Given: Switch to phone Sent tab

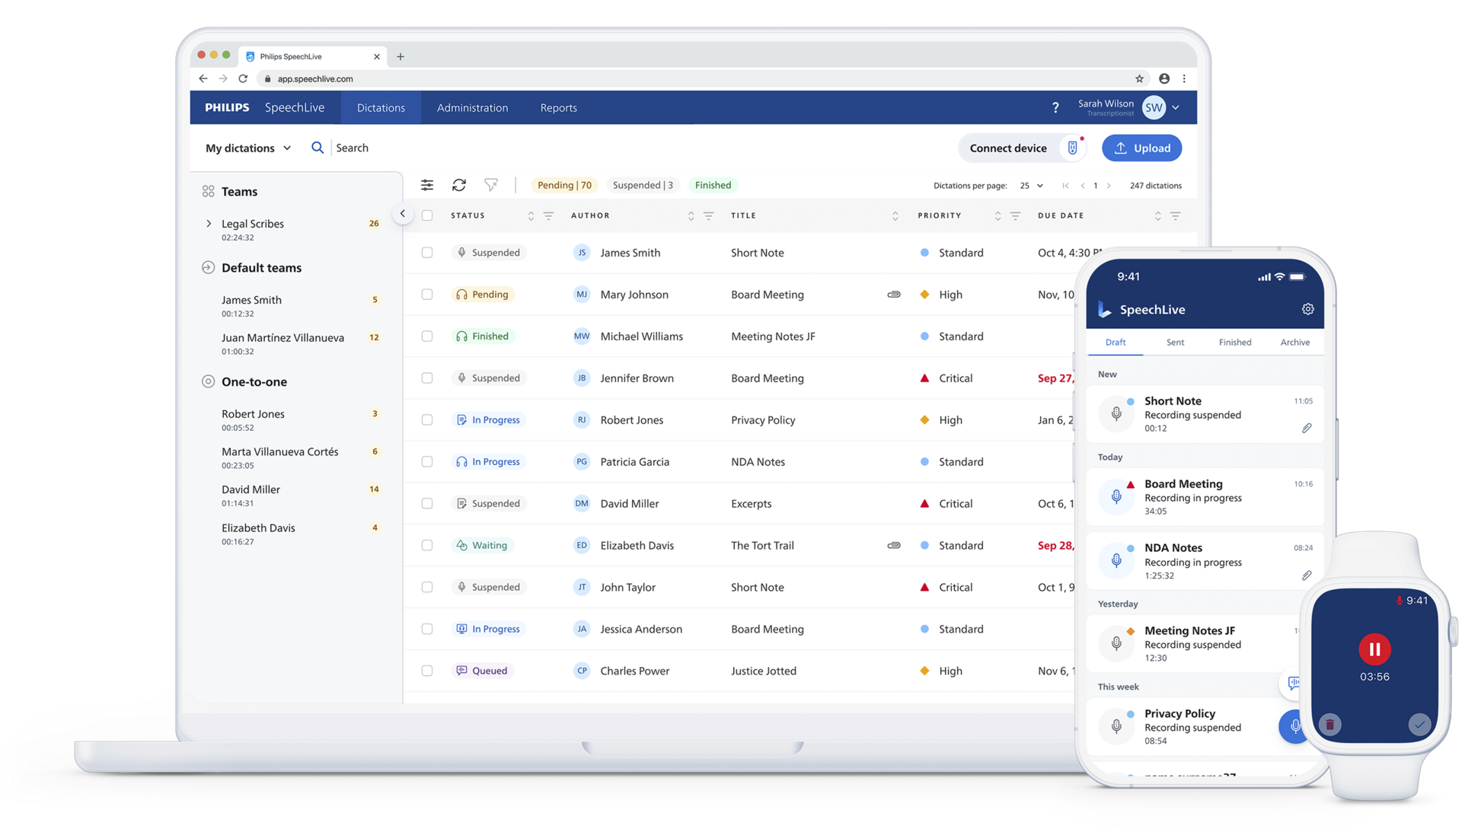Looking at the screenshot, I should click(1175, 343).
